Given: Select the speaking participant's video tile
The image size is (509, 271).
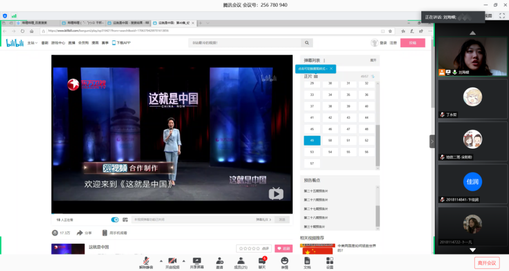Looking at the screenshot, I should coord(472,57).
